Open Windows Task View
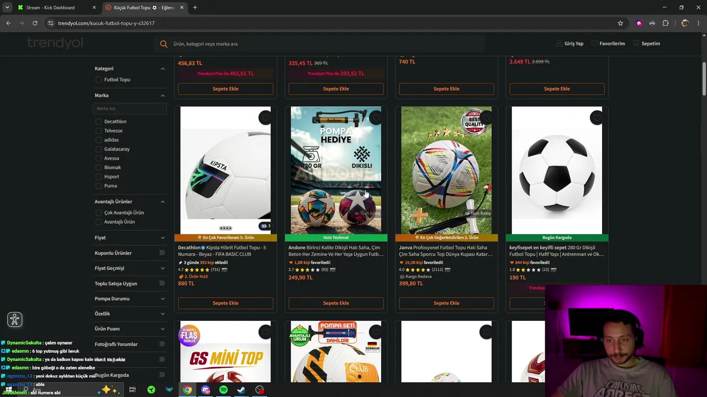The height and width of the screenshot is (397, 707). (x=133, y=390)
